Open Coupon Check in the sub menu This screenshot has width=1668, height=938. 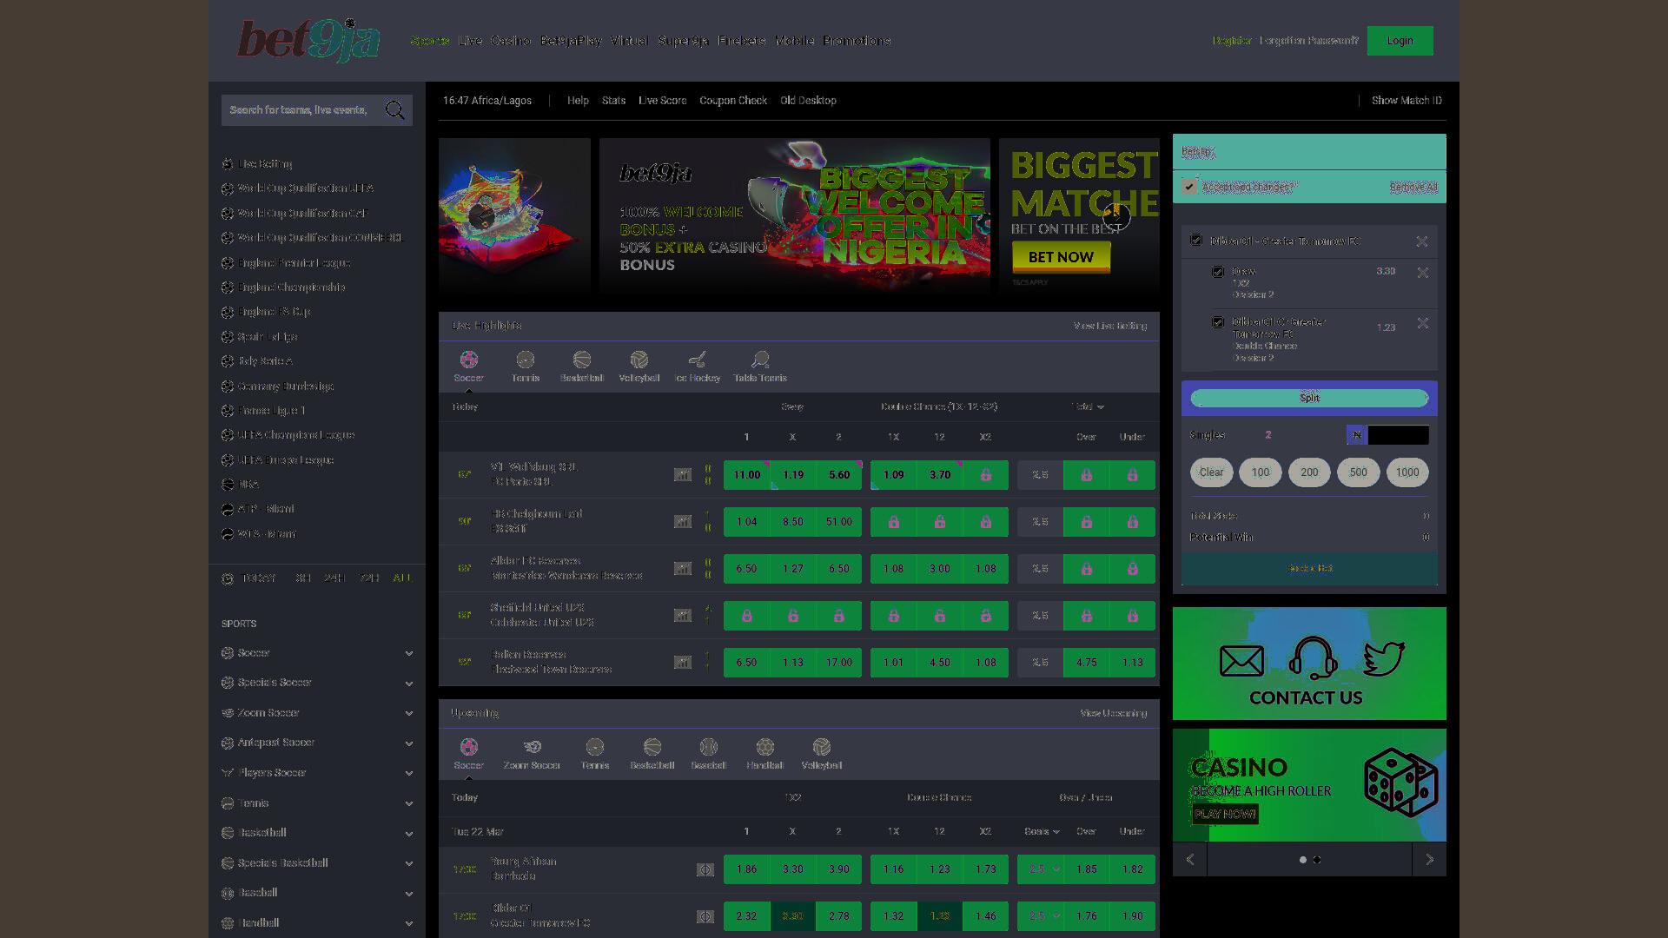(x=733, y=101)
